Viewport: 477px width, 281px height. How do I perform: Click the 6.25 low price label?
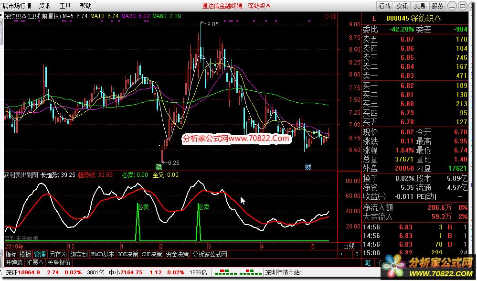[x=173, y=163]
